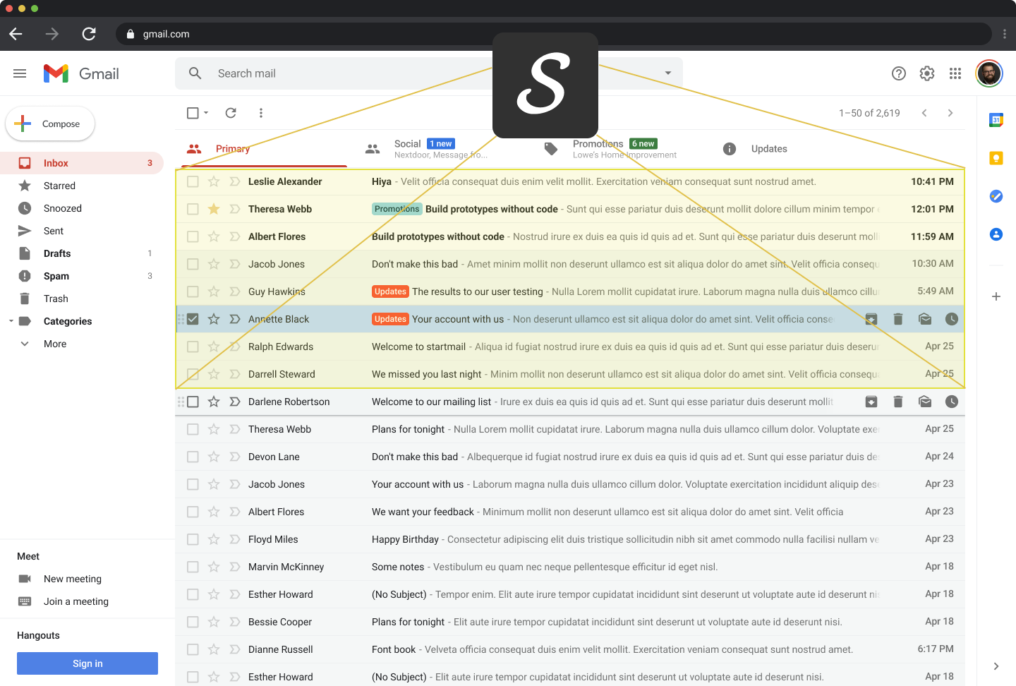Go to older messages page
Viewport: 1016px width, 686px height.
(950, 113)
